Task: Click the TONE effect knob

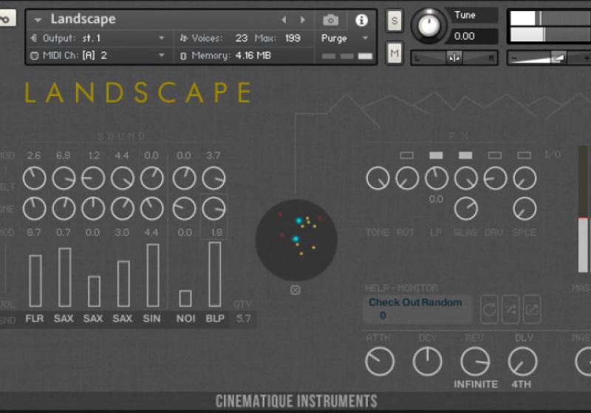Action: point(378,178)
